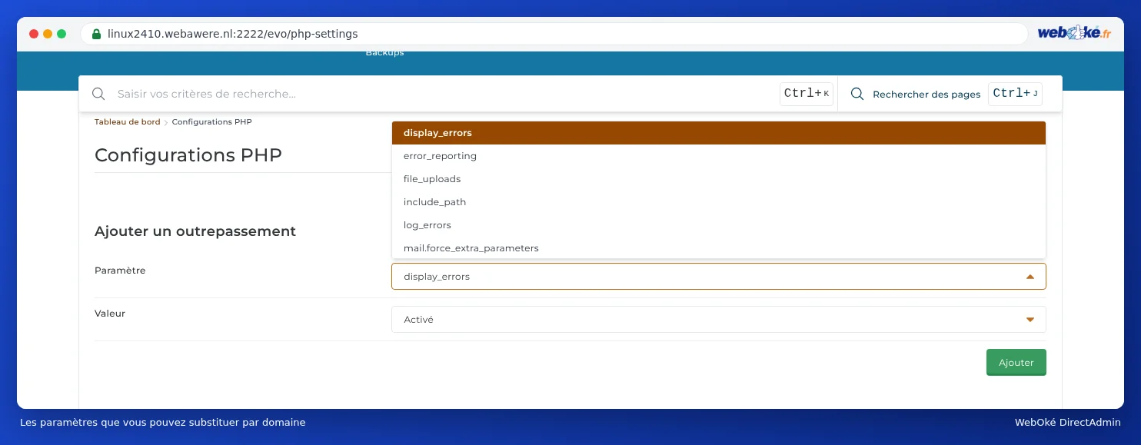The image size is (1141, 445).
Task: Select include_path option
Action: (719, 202)
